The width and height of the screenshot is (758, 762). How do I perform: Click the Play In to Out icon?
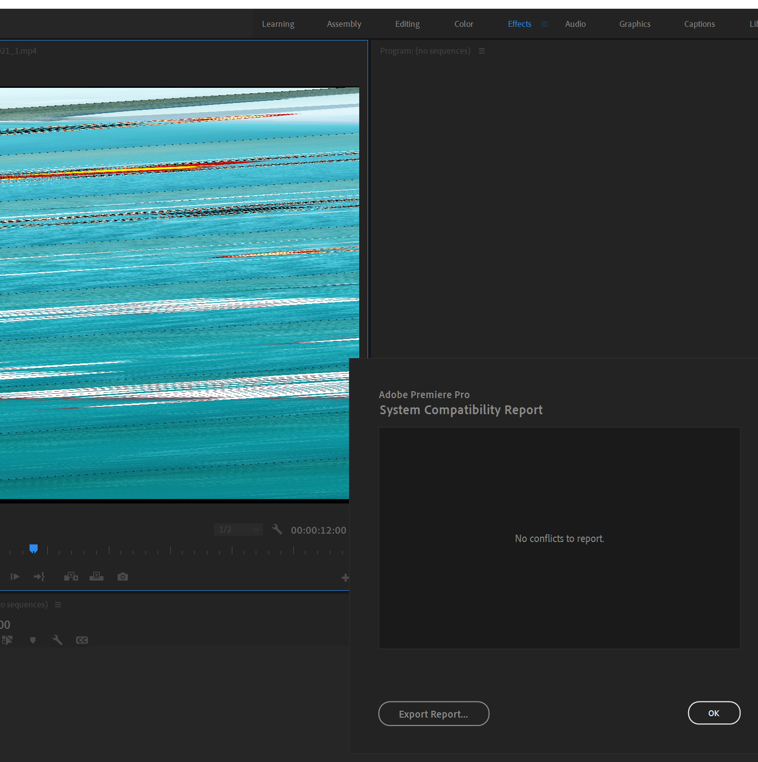(x=15, y=576)
